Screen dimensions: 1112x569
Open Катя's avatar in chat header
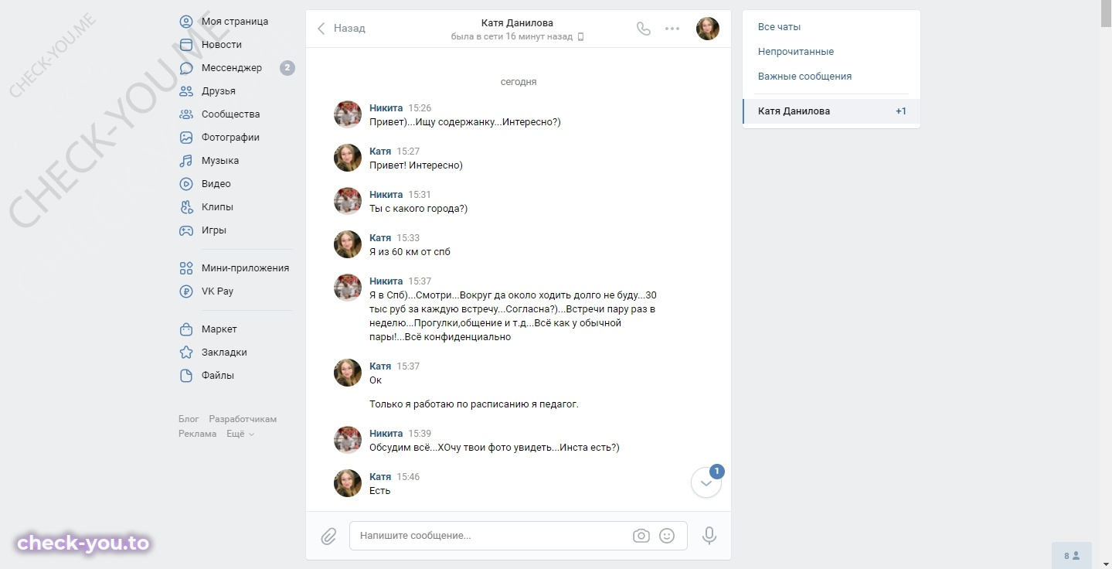click(708, 29)
